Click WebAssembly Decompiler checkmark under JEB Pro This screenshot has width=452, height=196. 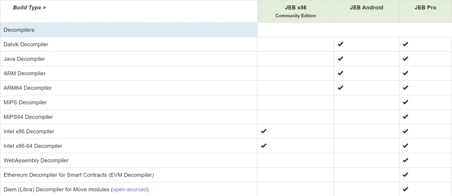pos(406,160)
